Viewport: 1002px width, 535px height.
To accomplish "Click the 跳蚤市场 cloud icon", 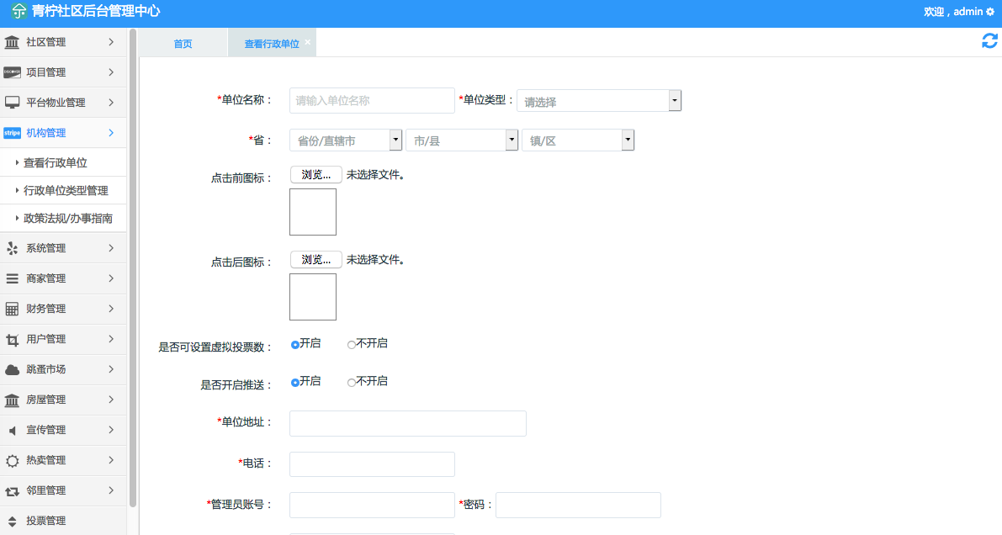I will (x=12, y=369).
